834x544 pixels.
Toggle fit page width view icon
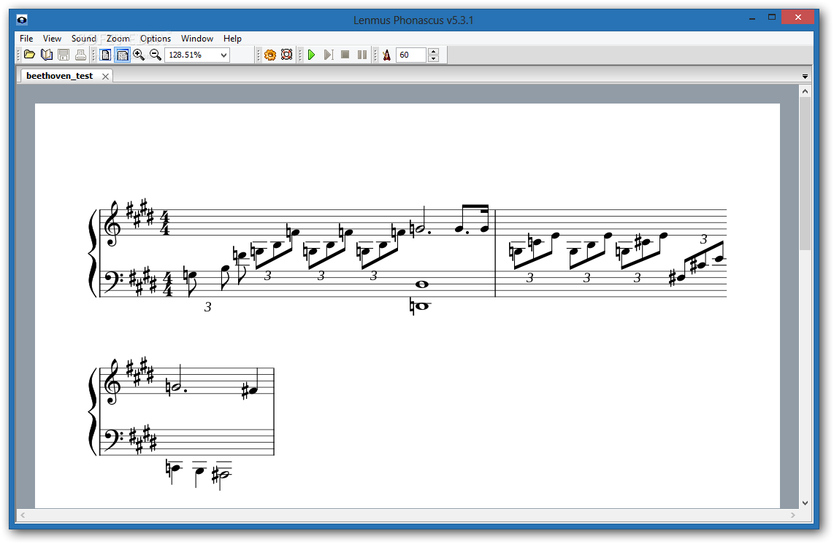tap(123, 55)
